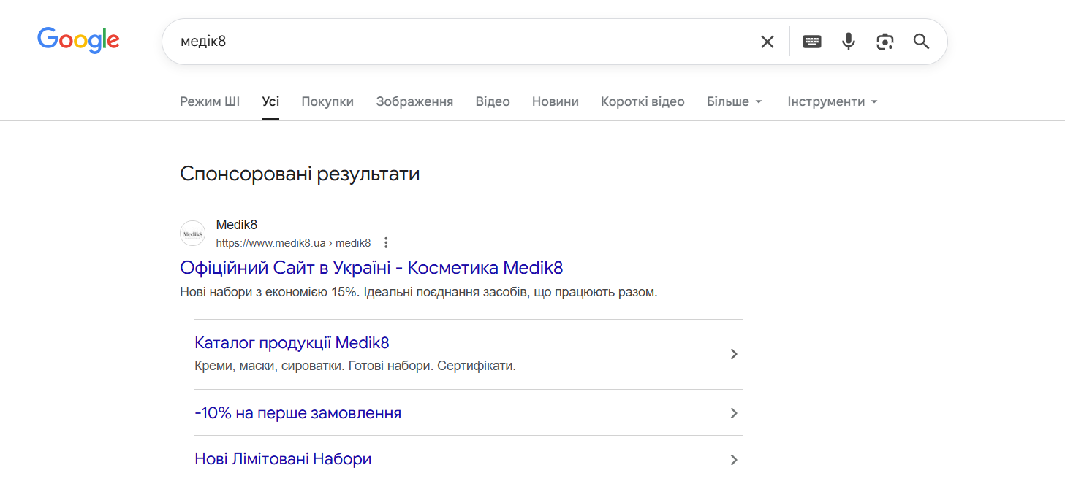Switch to the Зображення tab
Viewport: 1065px width, 500px height.
pyautogui.click(x=414, y=101)
